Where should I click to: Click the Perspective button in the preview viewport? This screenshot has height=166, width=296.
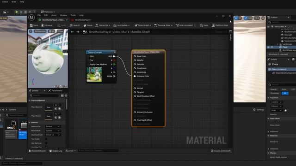(40, 31)
